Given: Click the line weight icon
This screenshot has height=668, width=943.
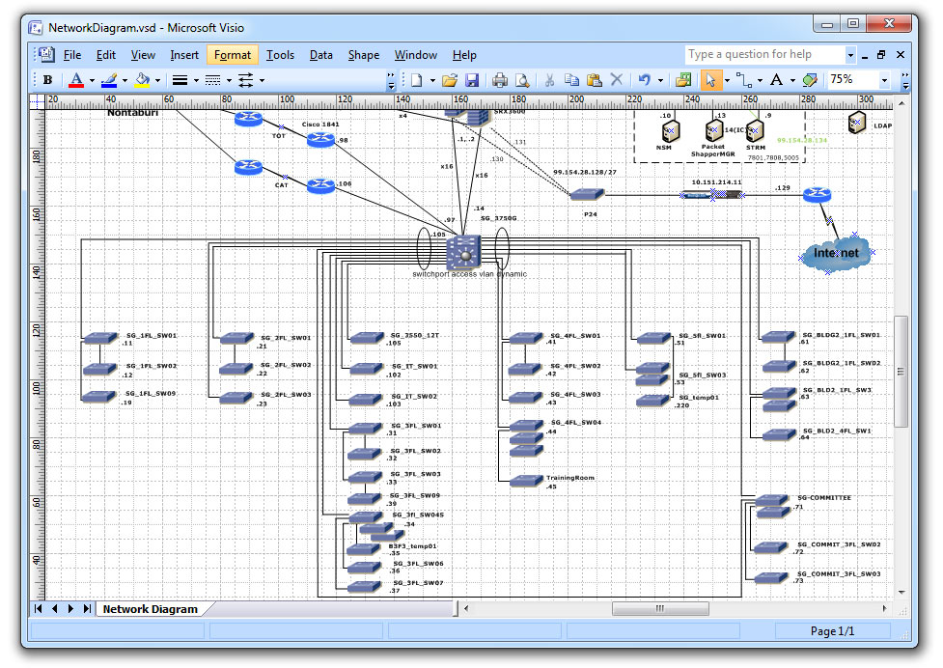Looking at the screenshot, I should (180, 80).
